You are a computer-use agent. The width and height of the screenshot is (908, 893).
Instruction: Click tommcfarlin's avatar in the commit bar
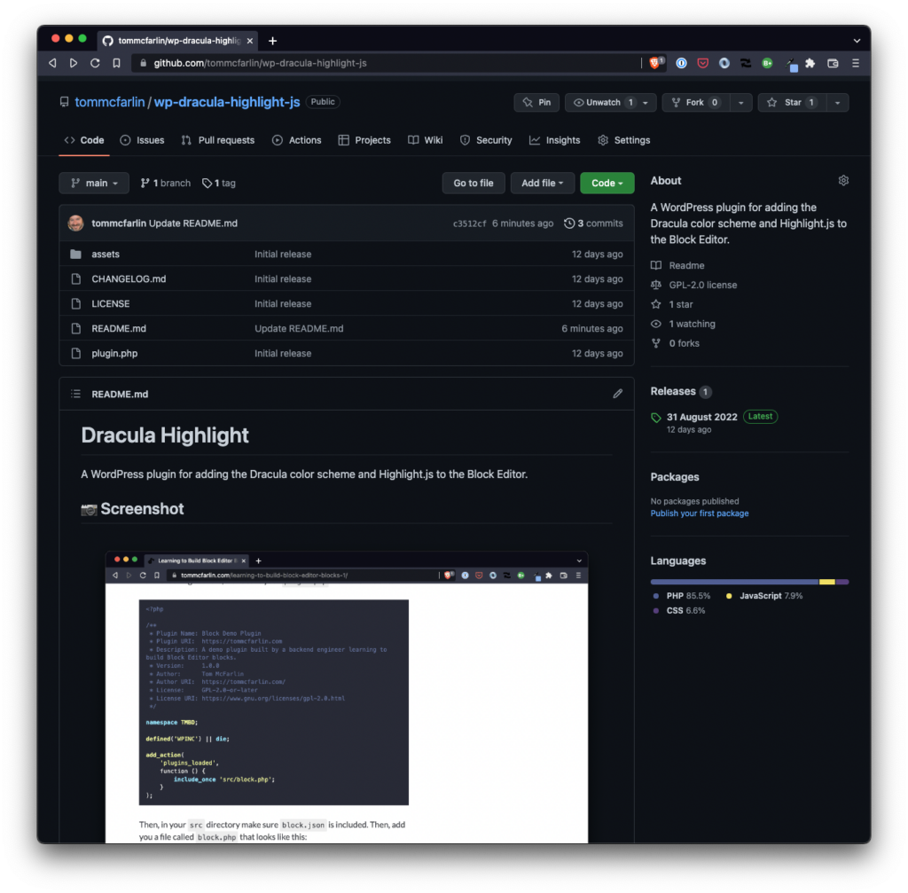coord(76,223)
